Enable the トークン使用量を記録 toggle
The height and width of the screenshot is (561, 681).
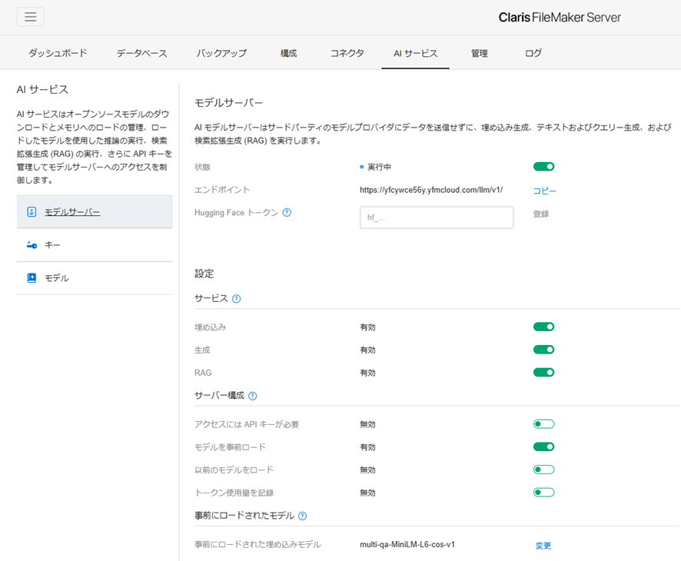543,493
